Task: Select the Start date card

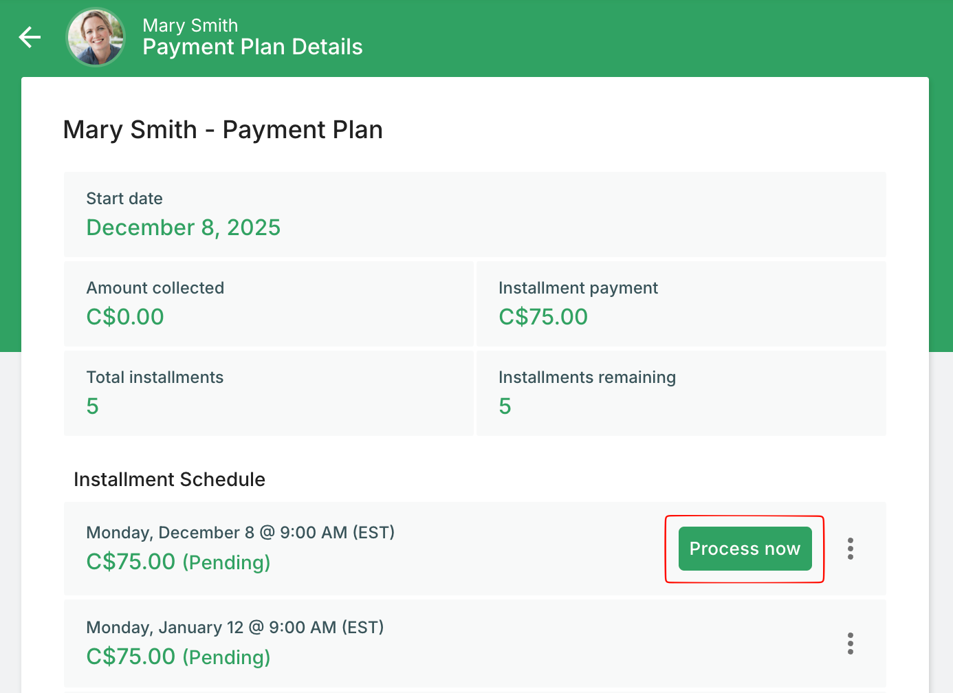Action: pos(474,214)
